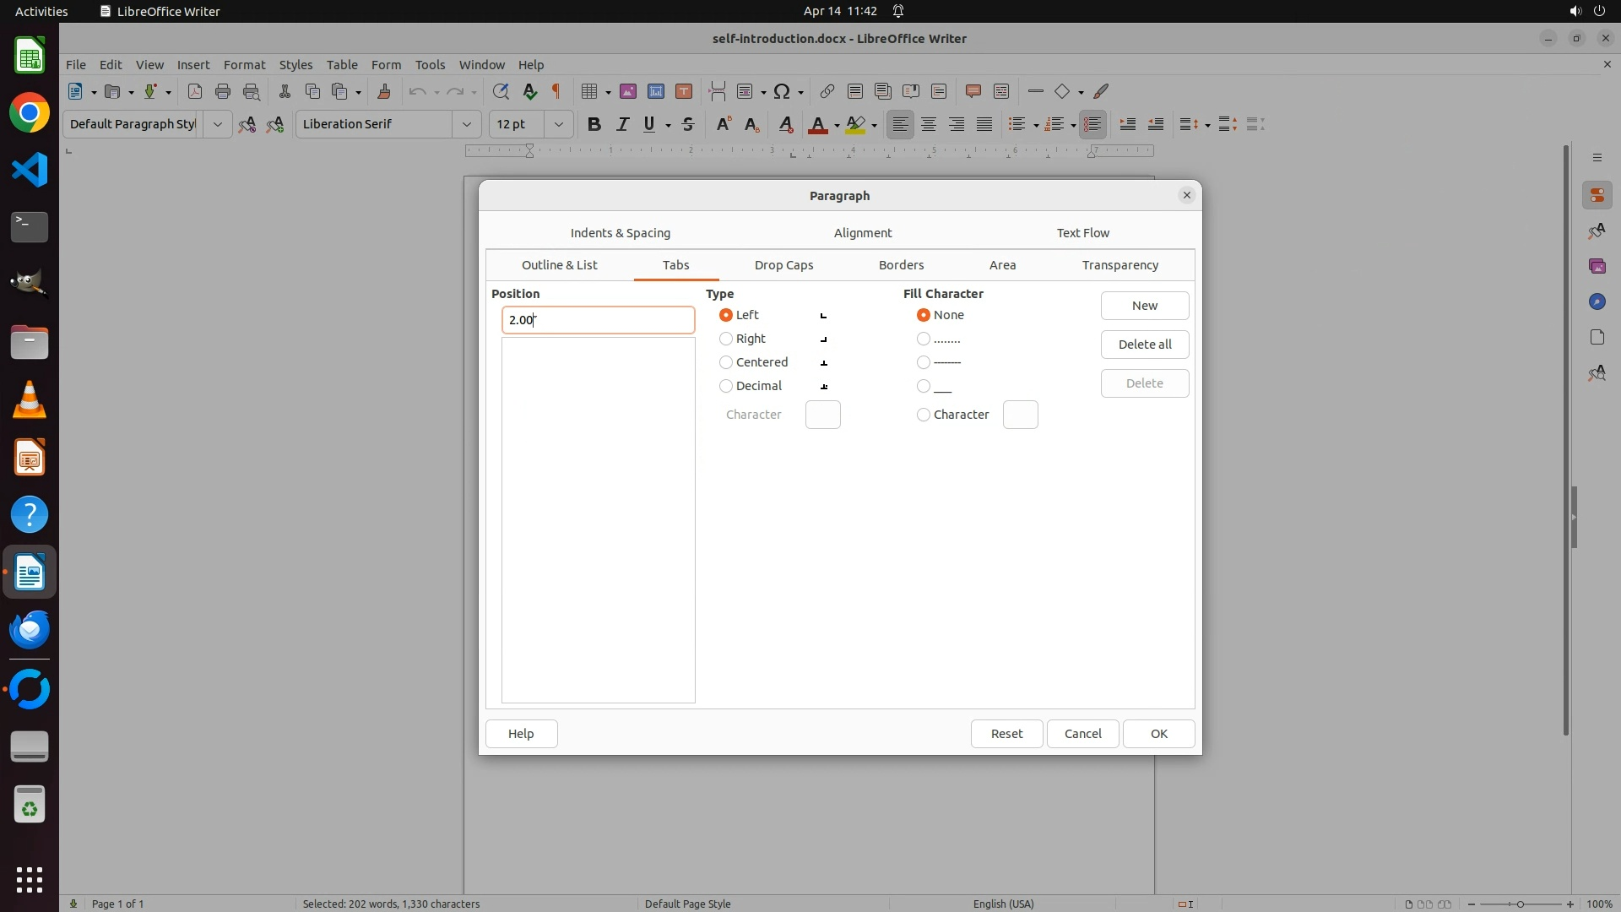The width and height of the screenshot is (1621, 912).
Task: Select the Decimal tab type radio
Action: (x=726, y=386)
